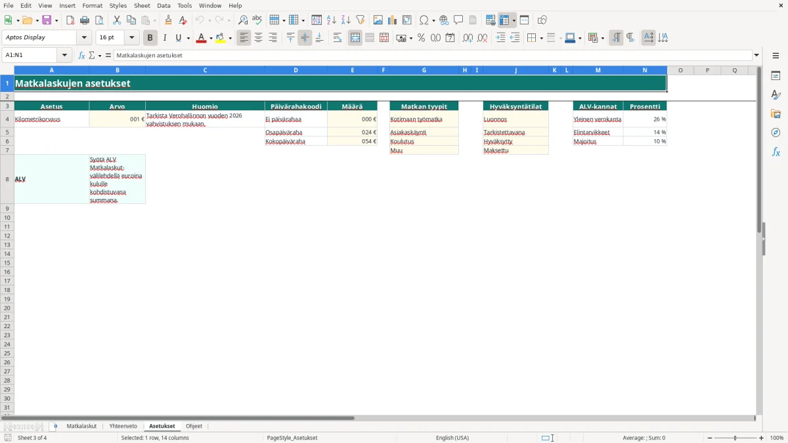Open the Select Function dropdown arrow
The height and width of the screenshot is (443, 788).
(99, 55)
